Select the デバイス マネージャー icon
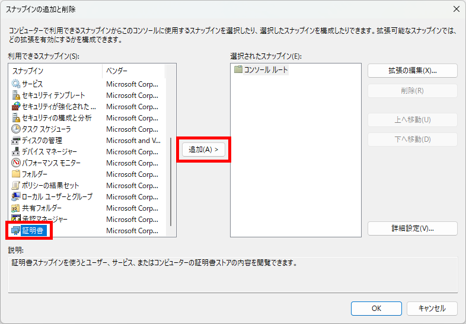The width and height of the screenshot is (466, 324). (16, 152)
